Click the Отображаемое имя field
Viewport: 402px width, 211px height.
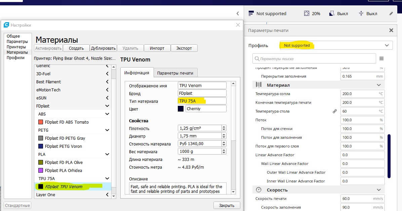pyautogui.click(x=202, y=85)
